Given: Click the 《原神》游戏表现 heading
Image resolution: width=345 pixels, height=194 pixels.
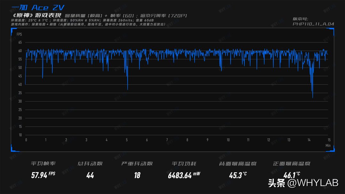Looking at the screenshot, I should coord(36,15).
